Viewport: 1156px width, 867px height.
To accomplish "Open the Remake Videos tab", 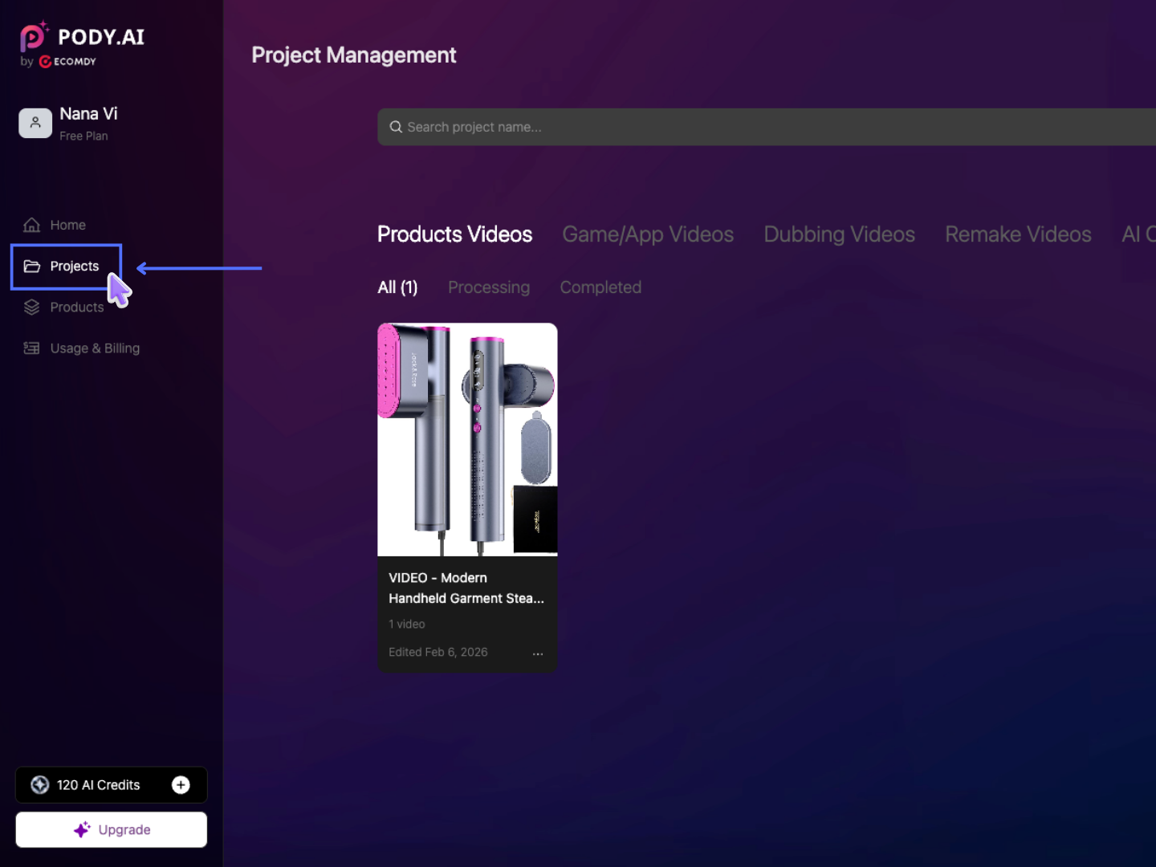I will click(x=1017, y=234).
